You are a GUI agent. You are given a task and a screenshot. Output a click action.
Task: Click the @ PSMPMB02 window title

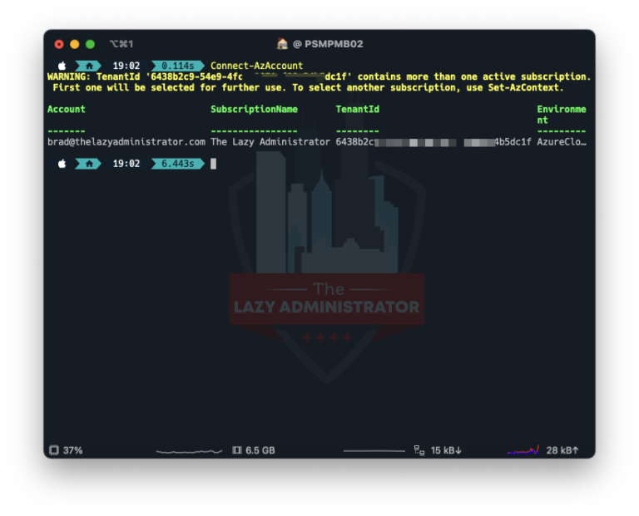click(328, 44)
